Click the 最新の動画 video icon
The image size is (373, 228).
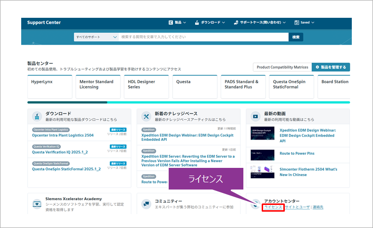tap(255, 116)
